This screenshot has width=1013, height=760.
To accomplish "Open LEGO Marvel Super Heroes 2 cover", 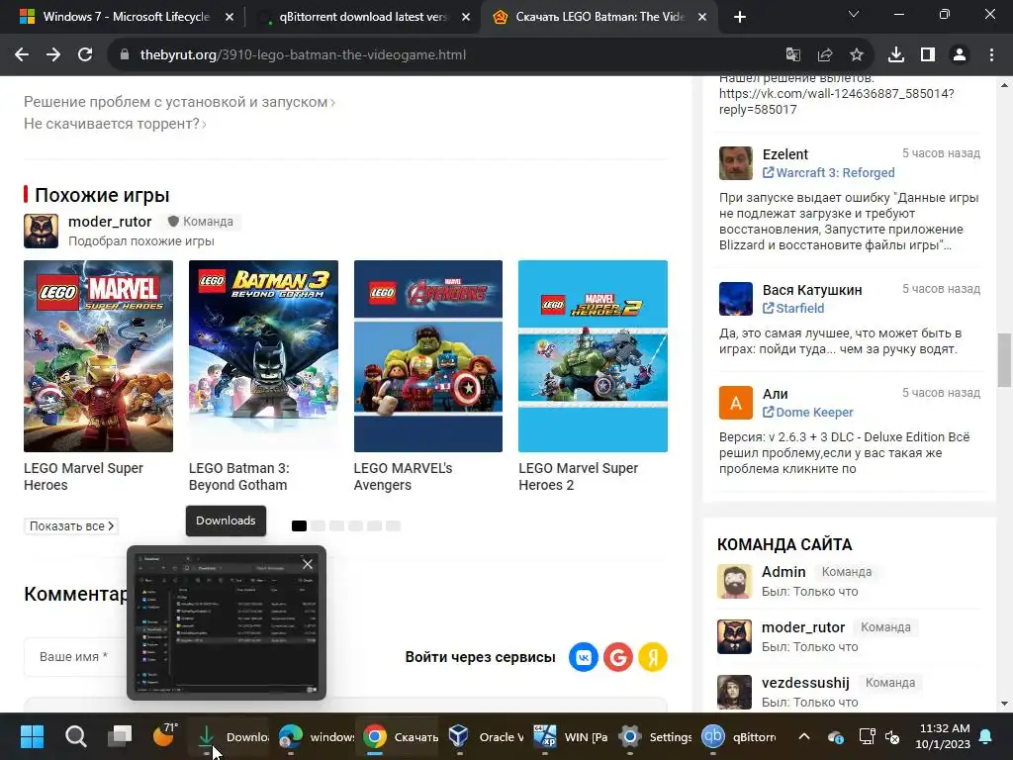I will click(593, 356).
